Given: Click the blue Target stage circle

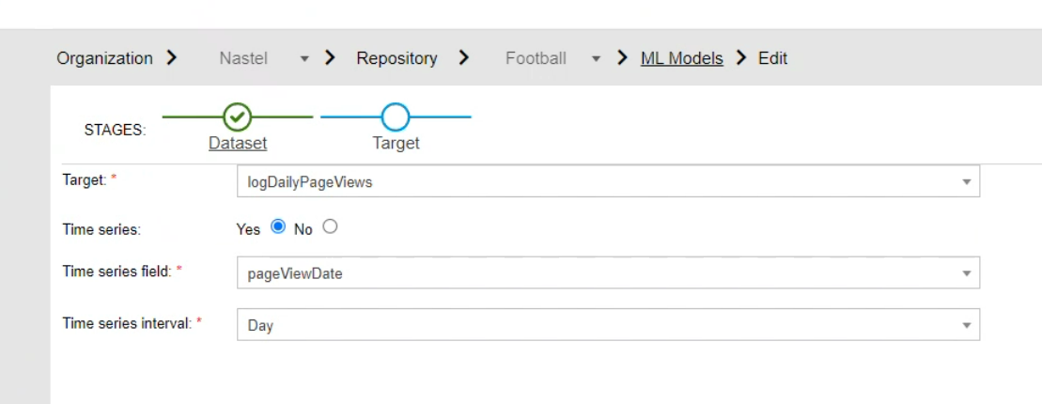Looking at the screenshot, I should click(396, 117).
